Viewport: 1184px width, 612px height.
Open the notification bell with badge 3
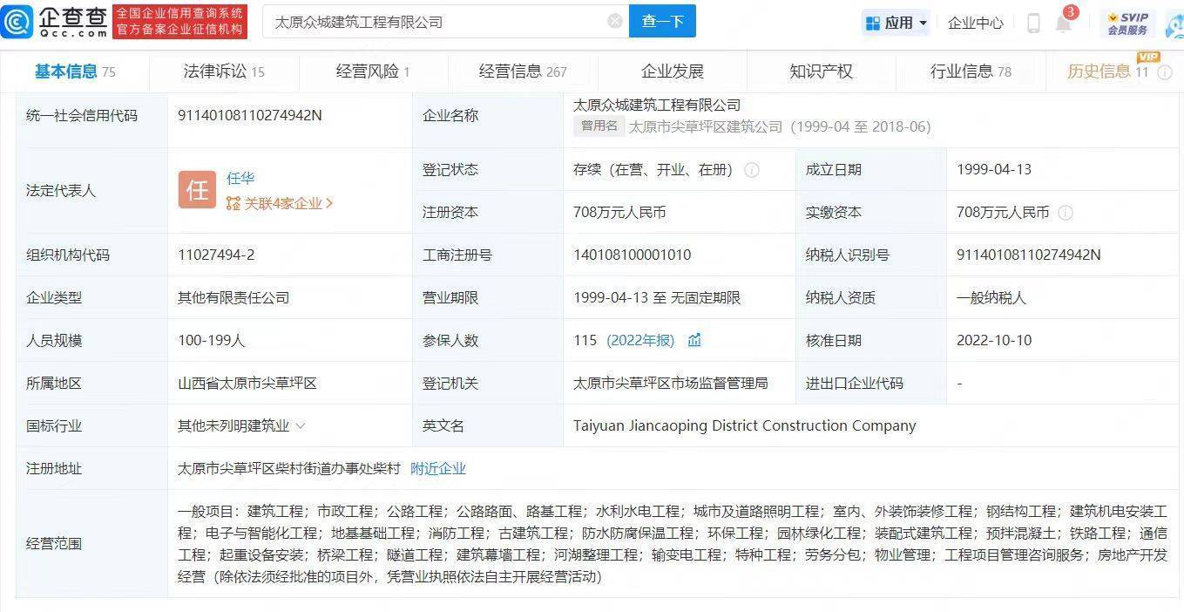tap(1064, 24)
